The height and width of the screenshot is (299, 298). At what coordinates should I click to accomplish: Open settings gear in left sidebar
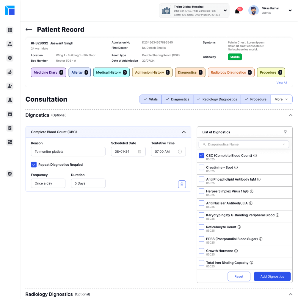[x=10, y=174]
